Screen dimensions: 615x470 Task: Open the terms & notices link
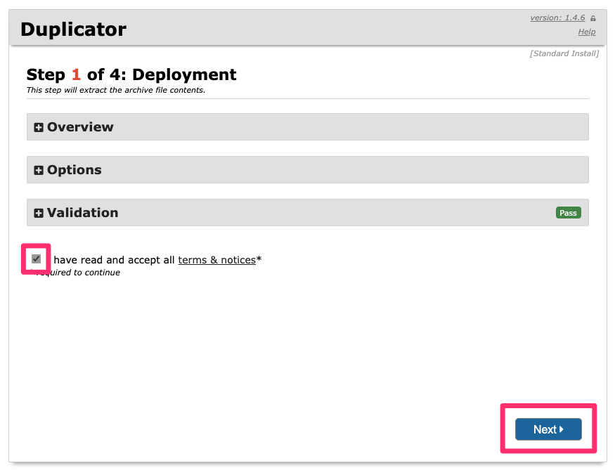click(x=217, y=260)
